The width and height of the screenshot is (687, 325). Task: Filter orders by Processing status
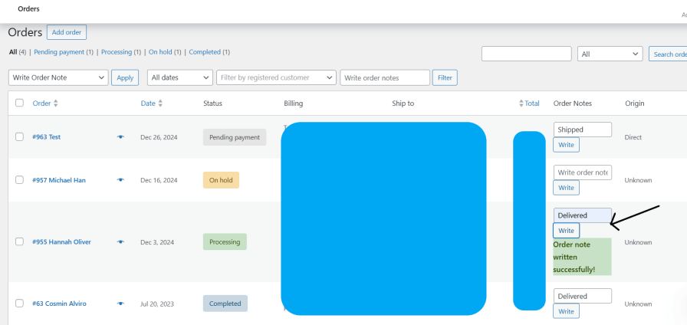pos(117,51)
